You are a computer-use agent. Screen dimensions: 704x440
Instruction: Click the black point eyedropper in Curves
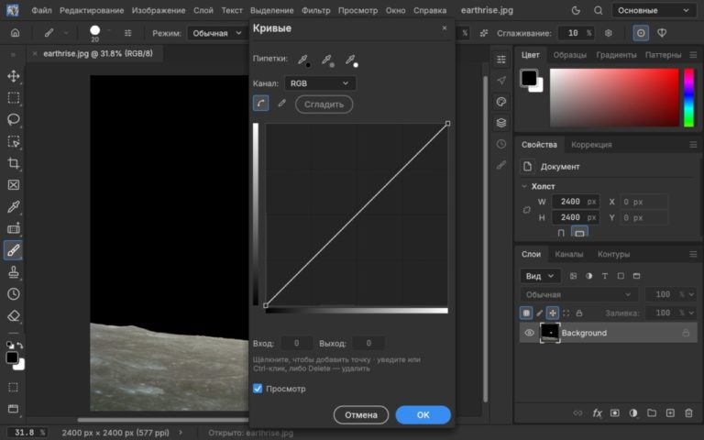[304, 60]
